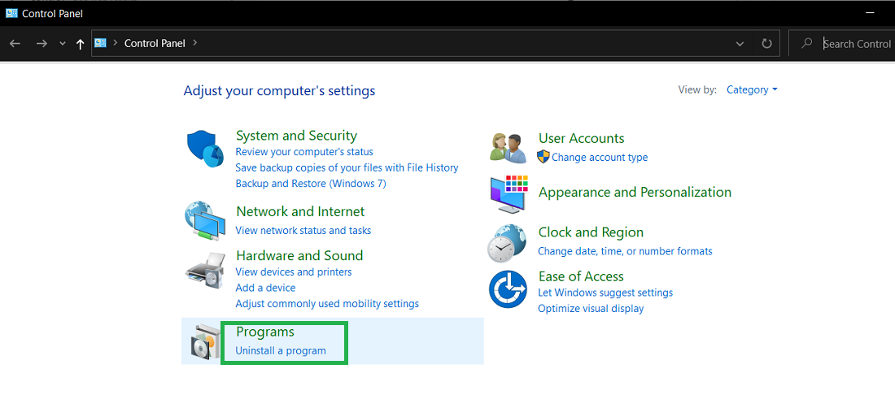Click the Appearance and Personalization monitor icon
This screenshot has height=408, width=895.
tap(509, 195)
